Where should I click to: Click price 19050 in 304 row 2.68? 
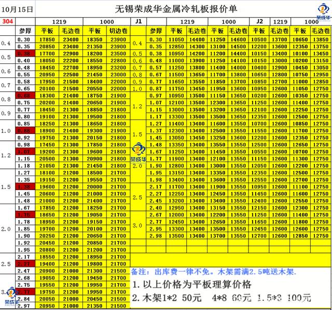[x=47, y=278]
